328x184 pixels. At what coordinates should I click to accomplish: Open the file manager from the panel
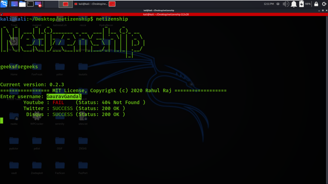point(22,4)
